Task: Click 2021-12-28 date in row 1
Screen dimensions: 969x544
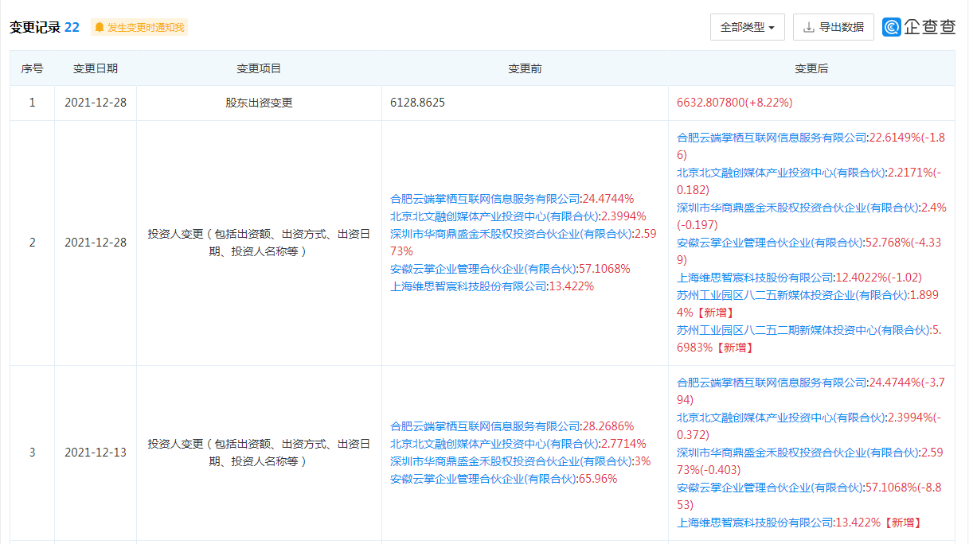Action: (x=96, y=103)
